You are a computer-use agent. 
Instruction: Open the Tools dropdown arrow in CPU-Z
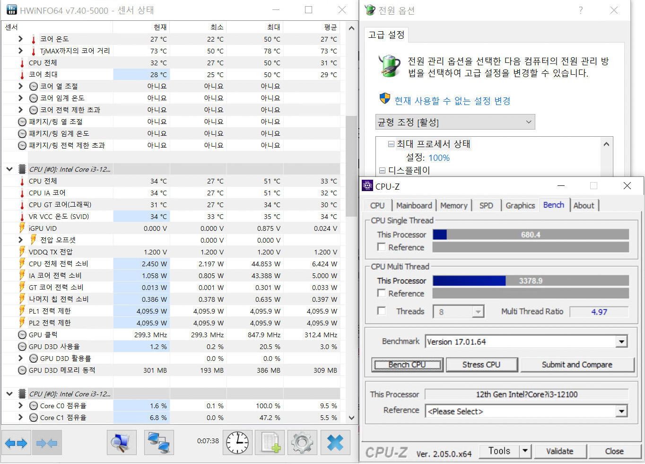click(x=525, y=451)
